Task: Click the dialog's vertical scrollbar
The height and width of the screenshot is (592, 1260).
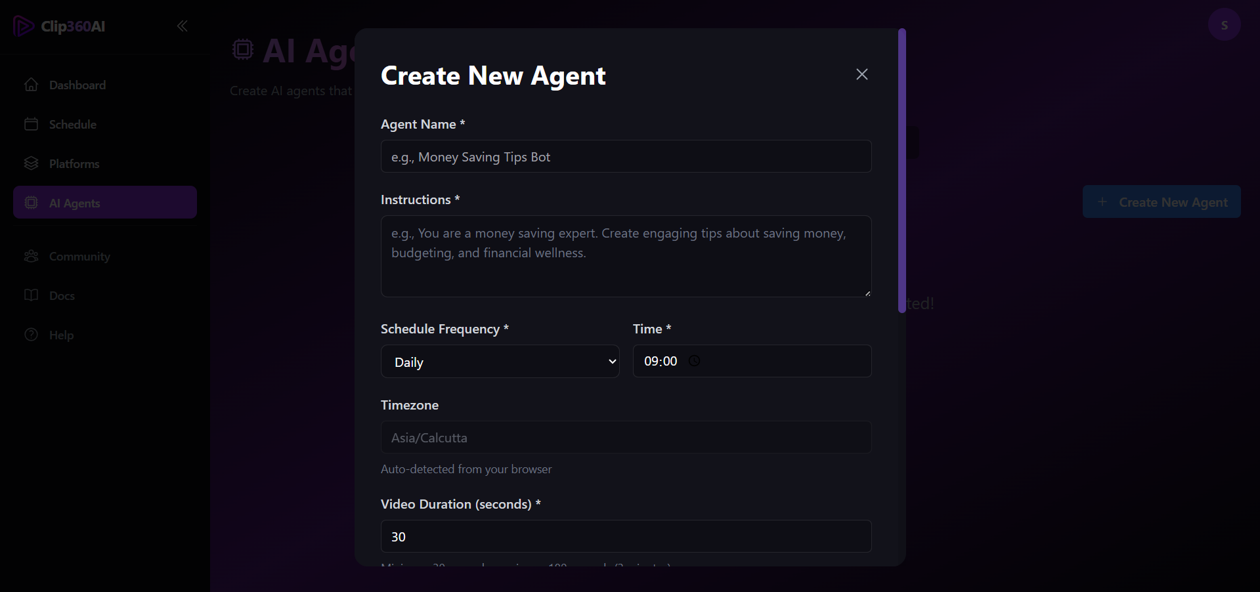Action: [902, 171]
